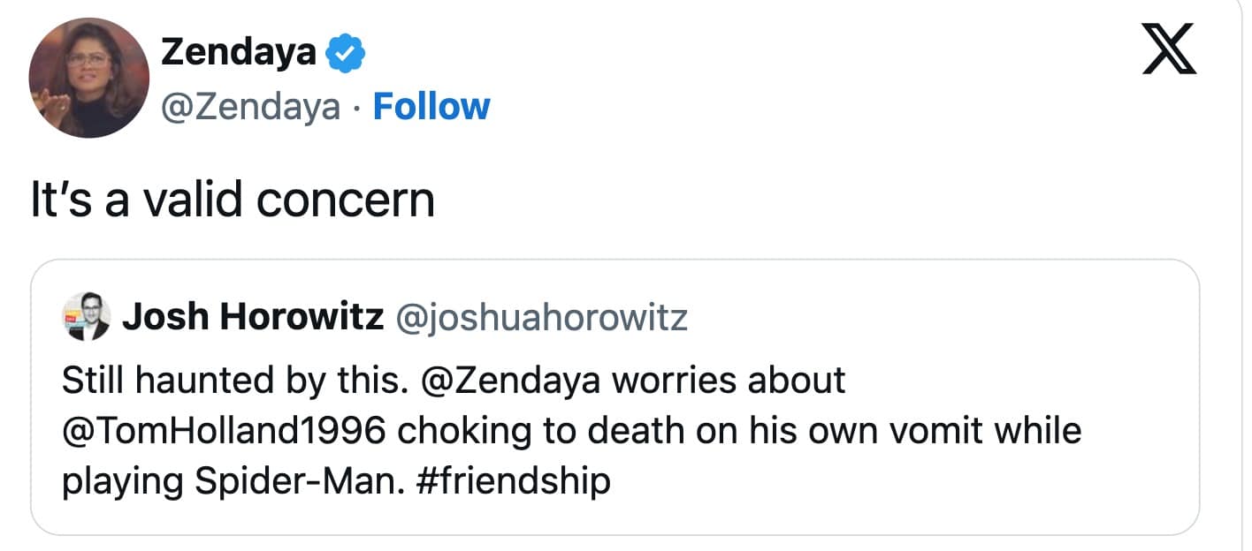Open the quoted Josh Horowitz tweet card
The width and height of the screenshot is (1252, 551).
click(x=626, y=397)
